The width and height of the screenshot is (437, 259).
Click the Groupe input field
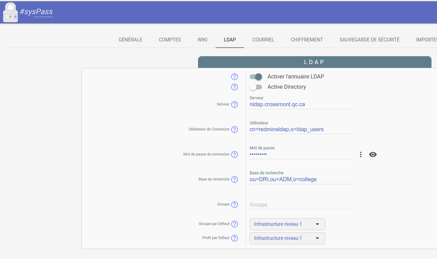pyautogui.click(x=301, y=205)
